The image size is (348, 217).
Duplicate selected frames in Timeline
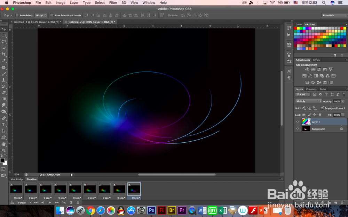click(x=71, y=203)
